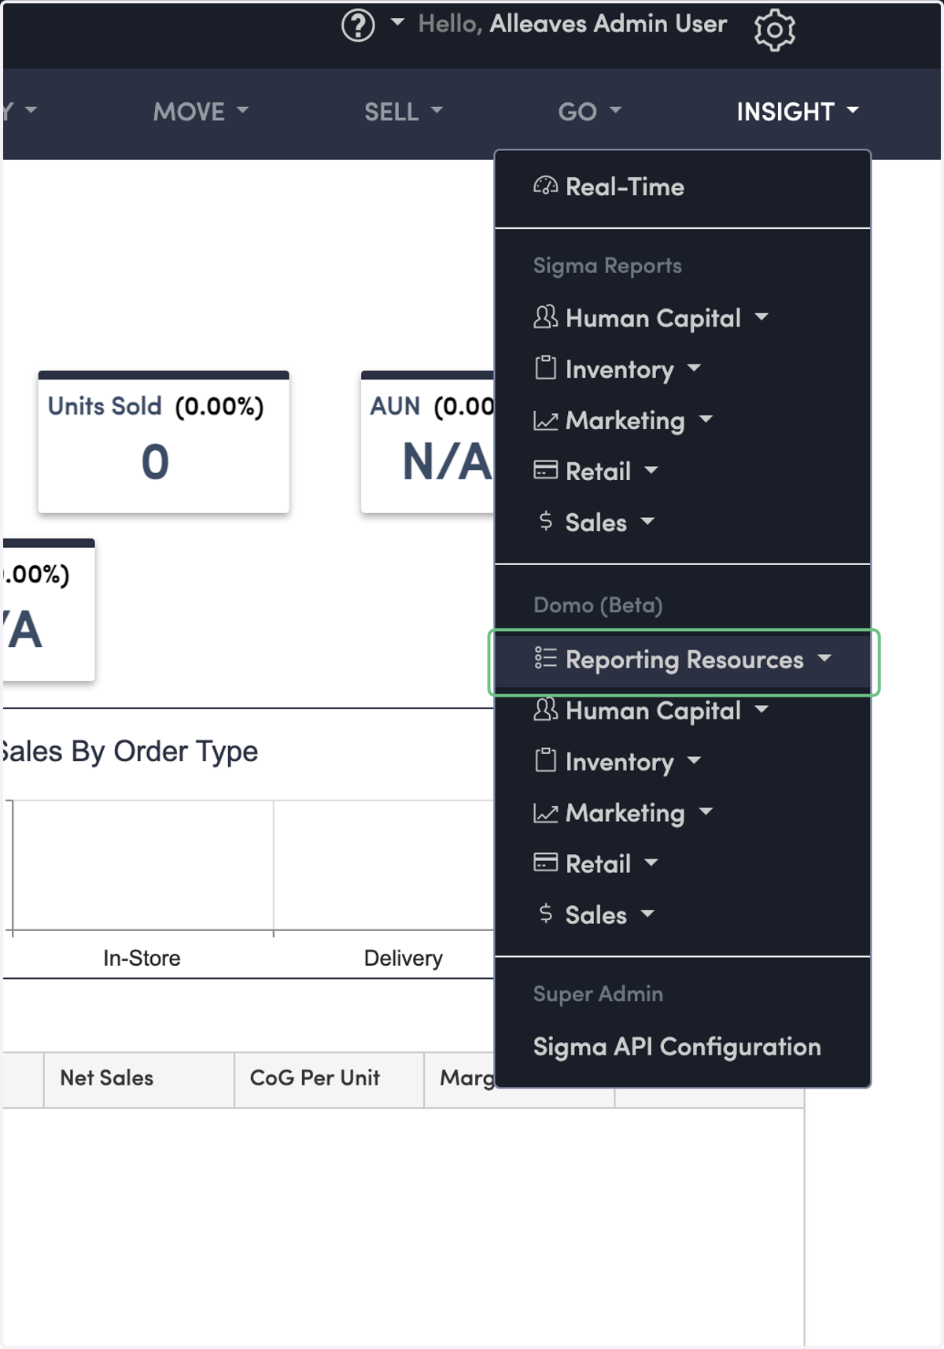Click Domo Retail card icon
Viewport: 944px width, 1349px height.
pyautogui.click(x=545, y=863)
